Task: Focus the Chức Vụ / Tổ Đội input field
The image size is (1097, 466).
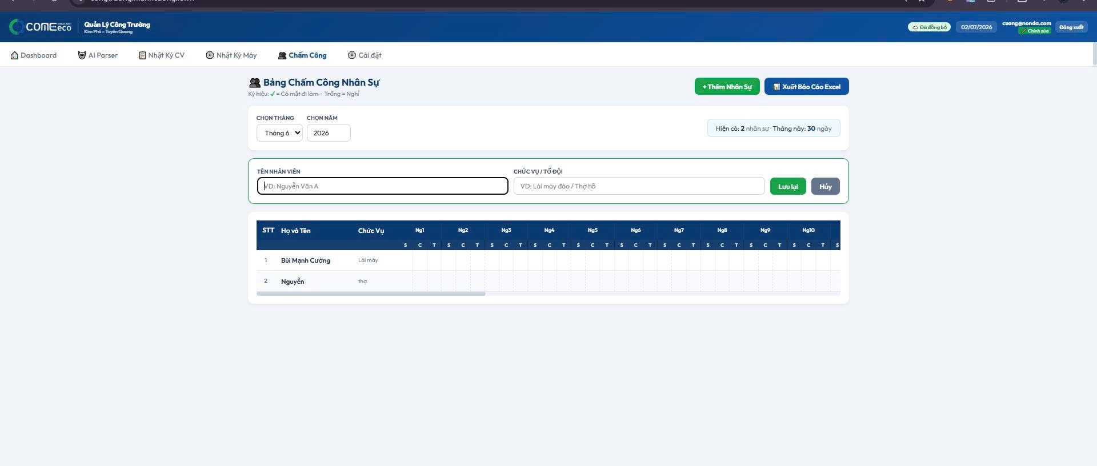Action: [639, 186]
